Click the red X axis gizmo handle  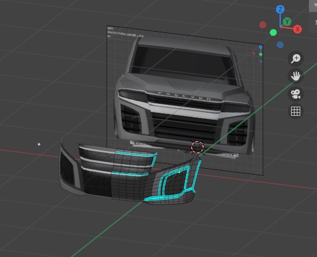click(x=297, y=29)
